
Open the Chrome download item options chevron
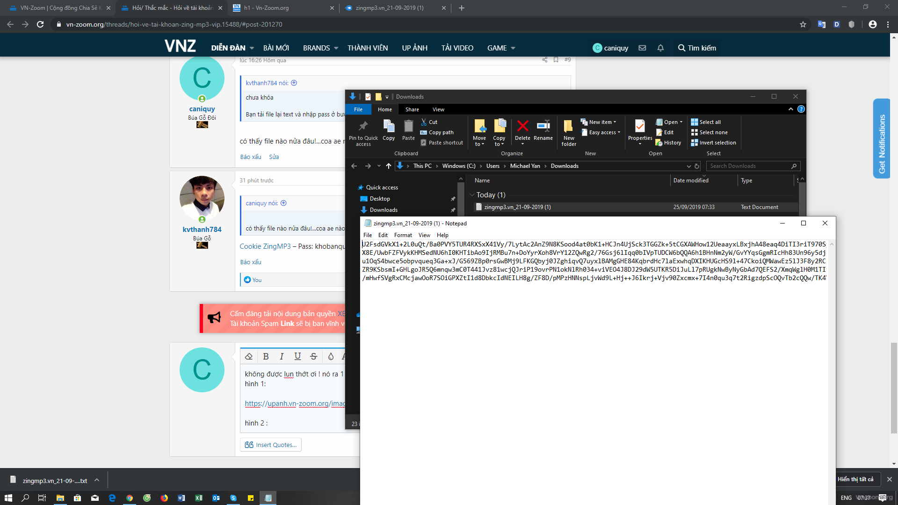click(97, 480)
